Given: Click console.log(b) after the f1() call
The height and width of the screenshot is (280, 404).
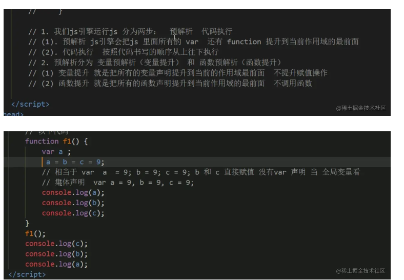Looking at the screenshot, I should (x=56, y=254).
